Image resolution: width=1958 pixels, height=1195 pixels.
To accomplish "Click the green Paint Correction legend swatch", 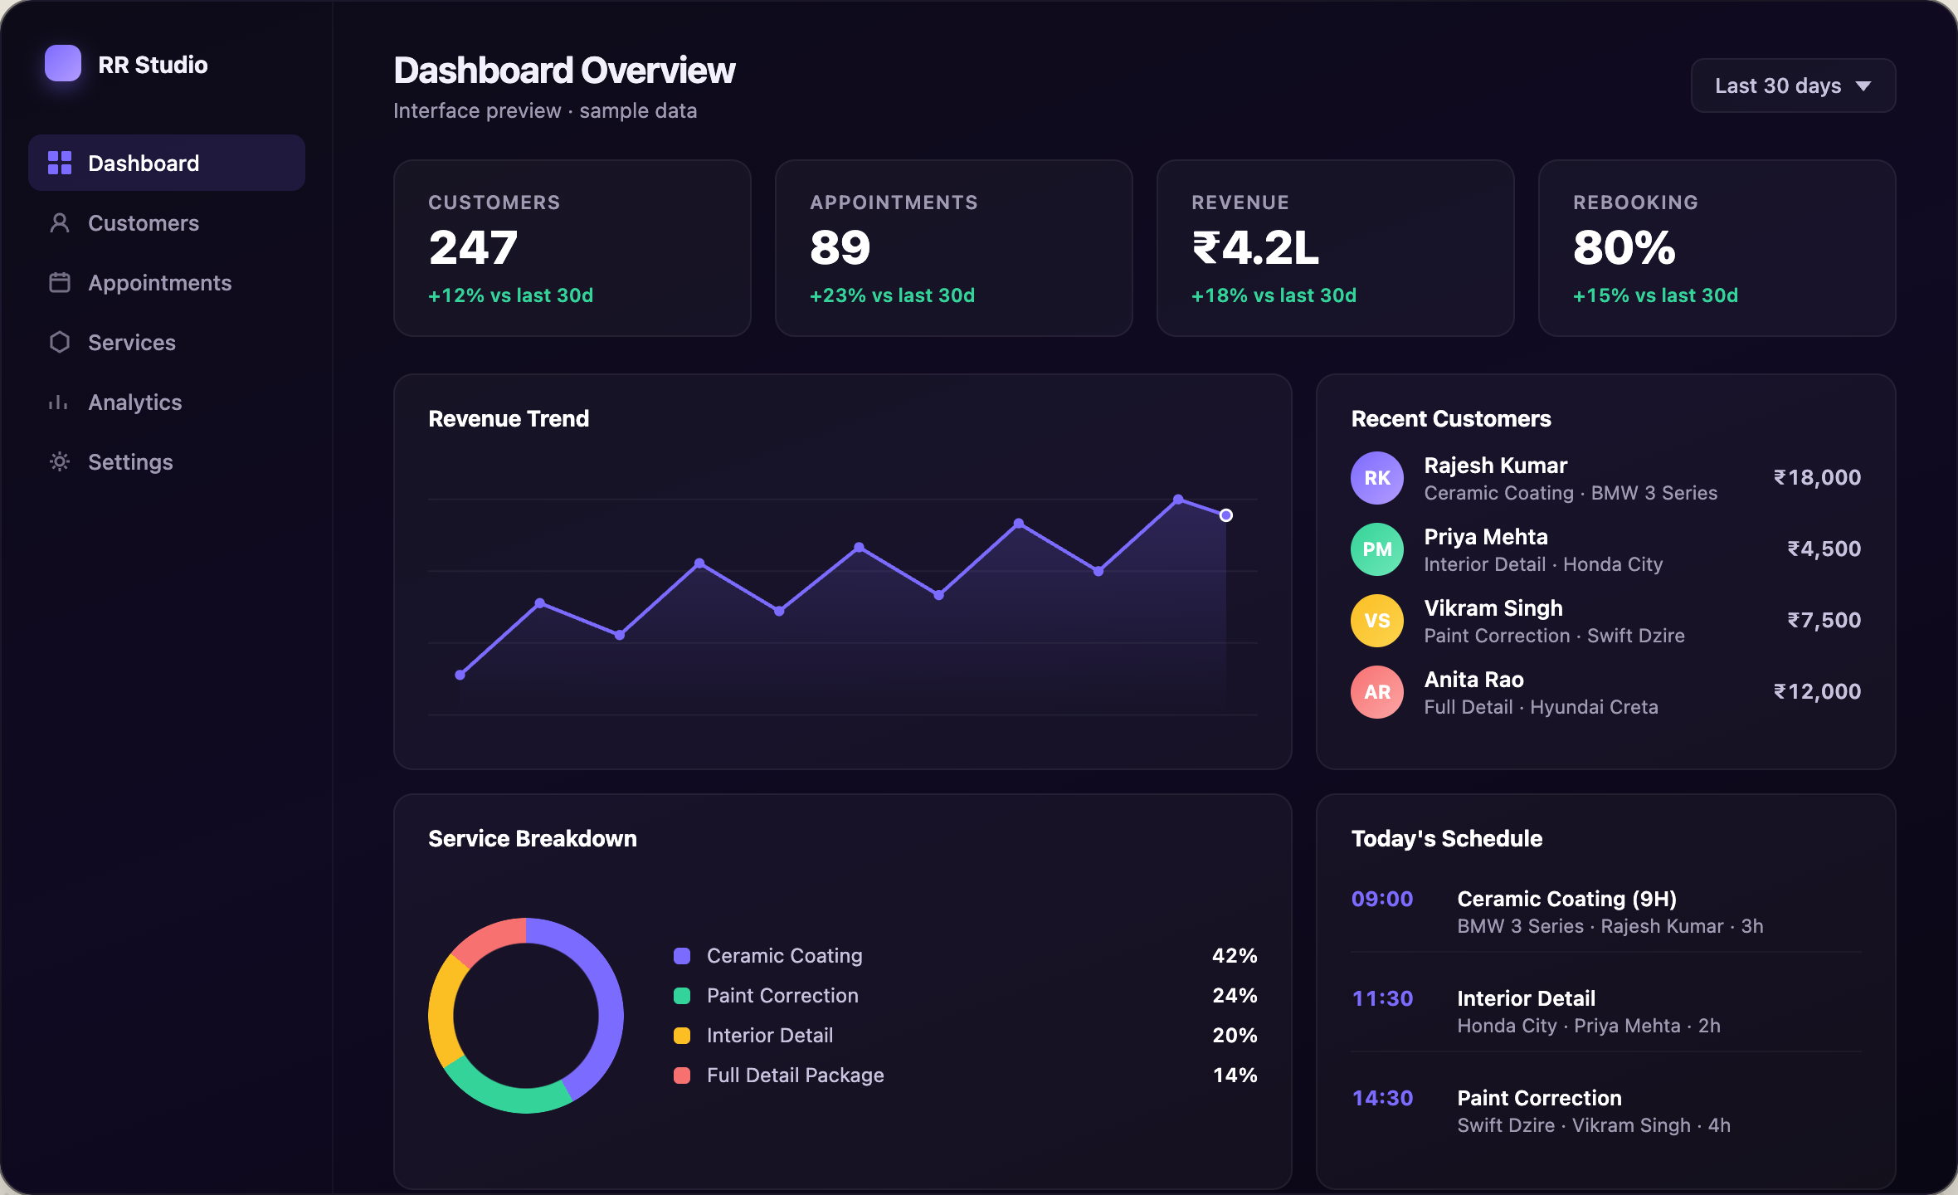I will pos(682,996).
